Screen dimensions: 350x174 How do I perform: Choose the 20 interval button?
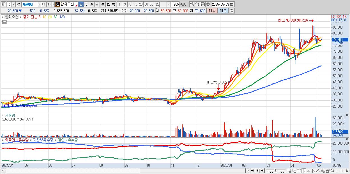click(141, 4)
